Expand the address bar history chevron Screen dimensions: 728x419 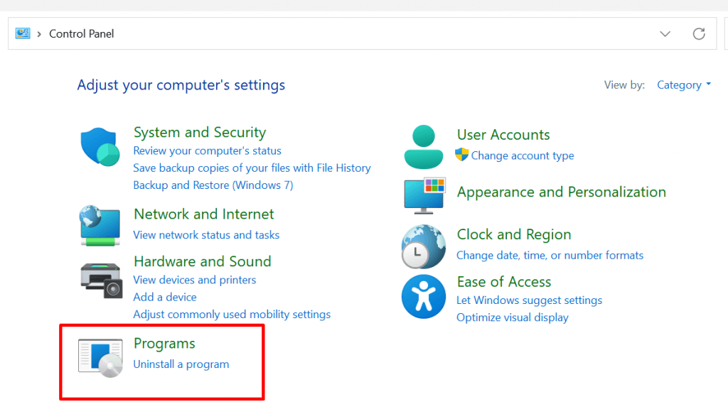click(665, 33)
